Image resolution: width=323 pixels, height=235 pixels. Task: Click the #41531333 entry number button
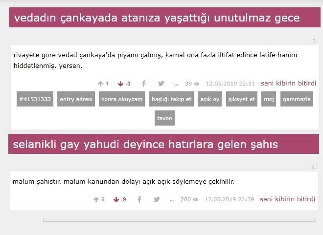(35, 99)
